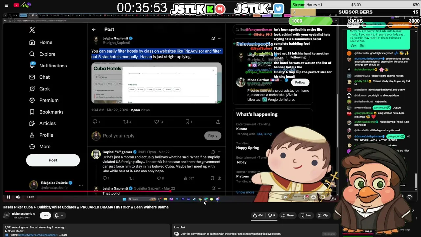
Task: Go back with the arrow beside Post
Action: (94, 29)
